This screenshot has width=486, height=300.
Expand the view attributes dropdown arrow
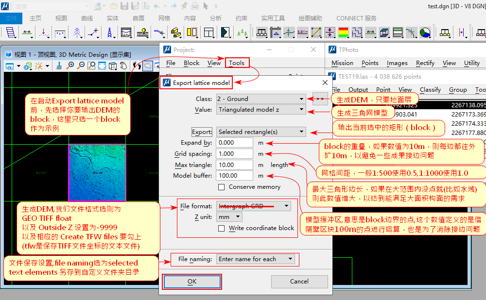(18, 66)
